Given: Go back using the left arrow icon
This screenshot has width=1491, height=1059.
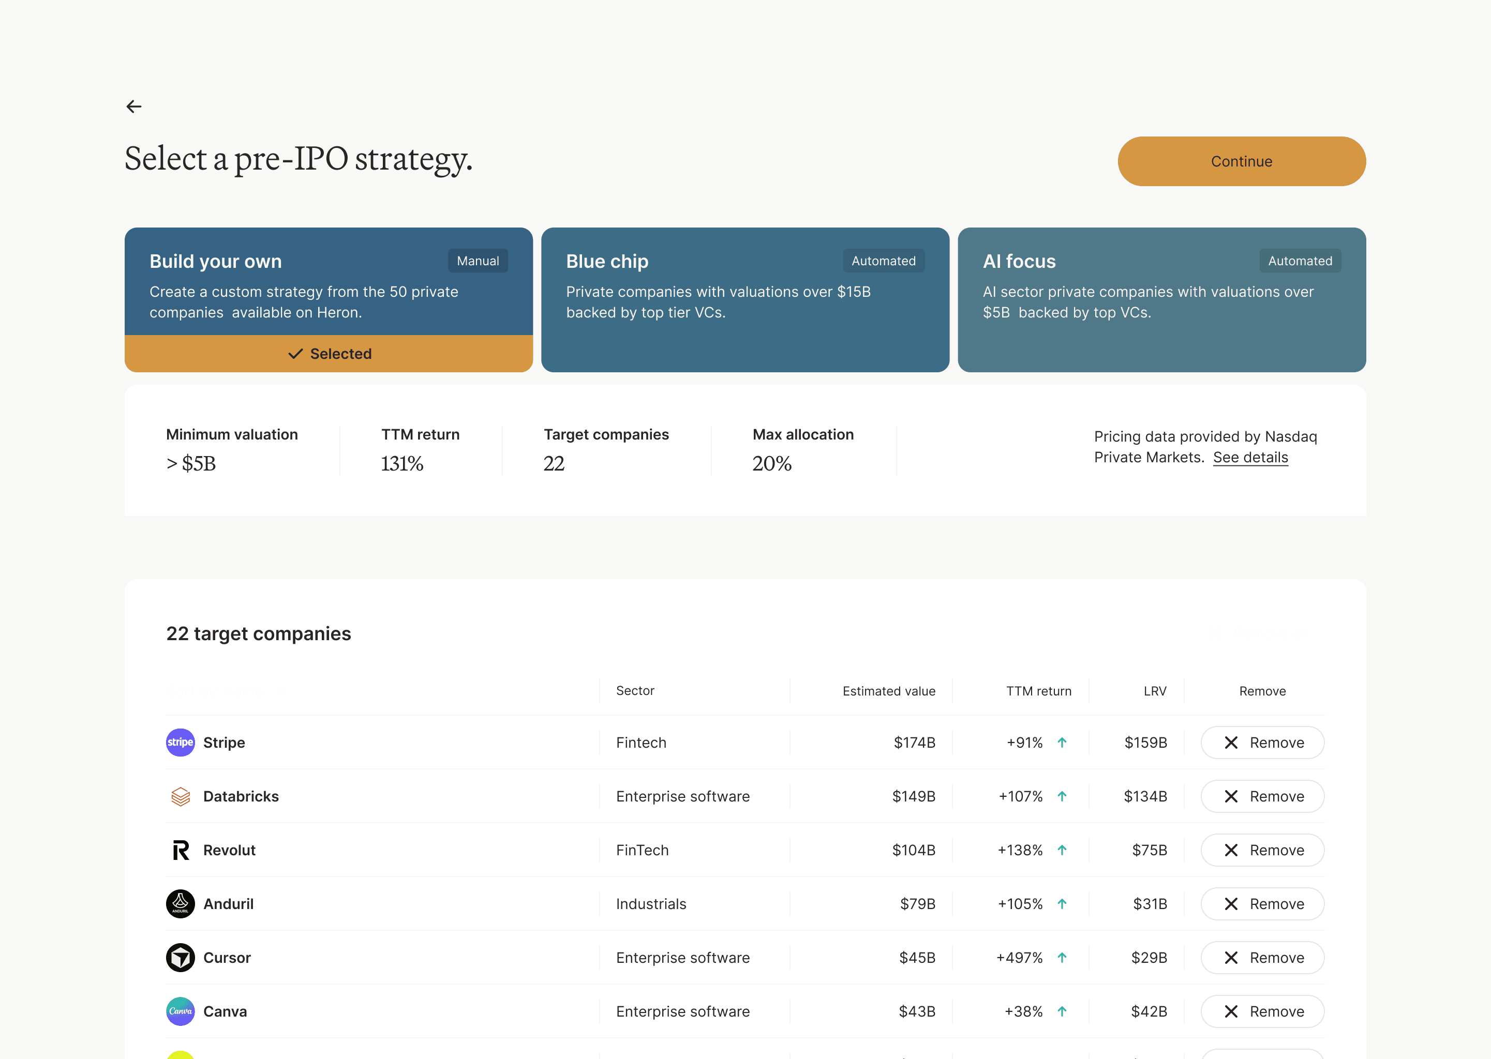Looking at the screenshot, I should coord(133,107).
